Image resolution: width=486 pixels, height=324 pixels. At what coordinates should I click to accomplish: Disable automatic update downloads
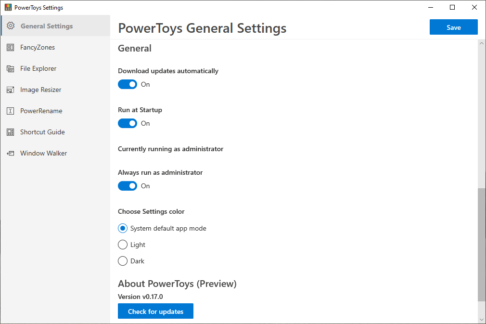pos(127,84)
